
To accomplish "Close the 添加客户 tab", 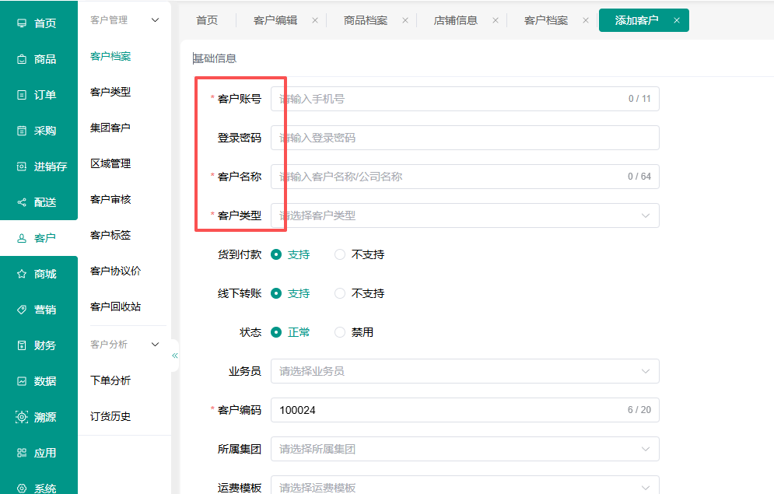I will pos(677,20).
